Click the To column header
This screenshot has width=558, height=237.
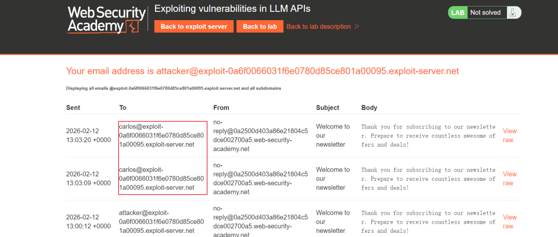[123, 107]
